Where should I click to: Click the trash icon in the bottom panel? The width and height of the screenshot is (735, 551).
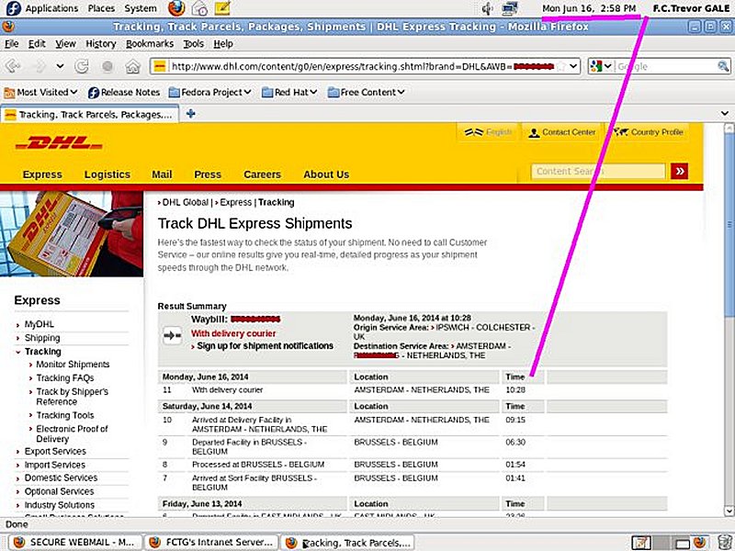click(724, 543)
